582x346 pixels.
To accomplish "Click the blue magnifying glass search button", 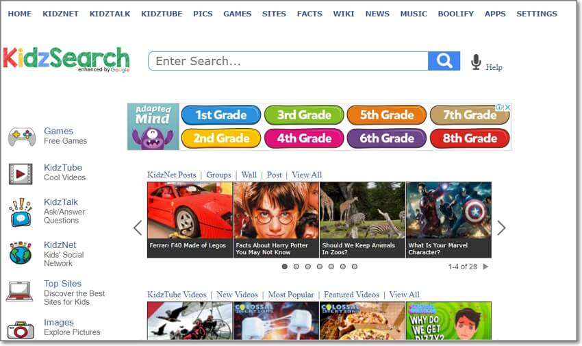I will [444, 61].
